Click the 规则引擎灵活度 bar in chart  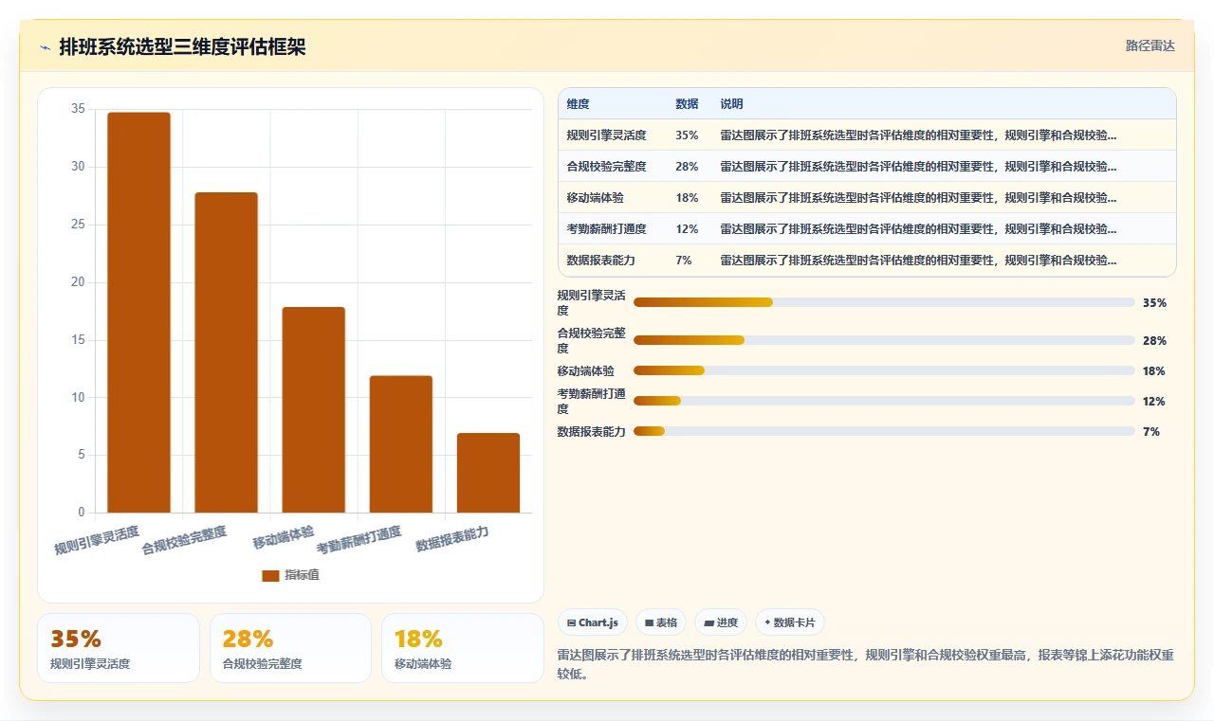click(138, 313)
